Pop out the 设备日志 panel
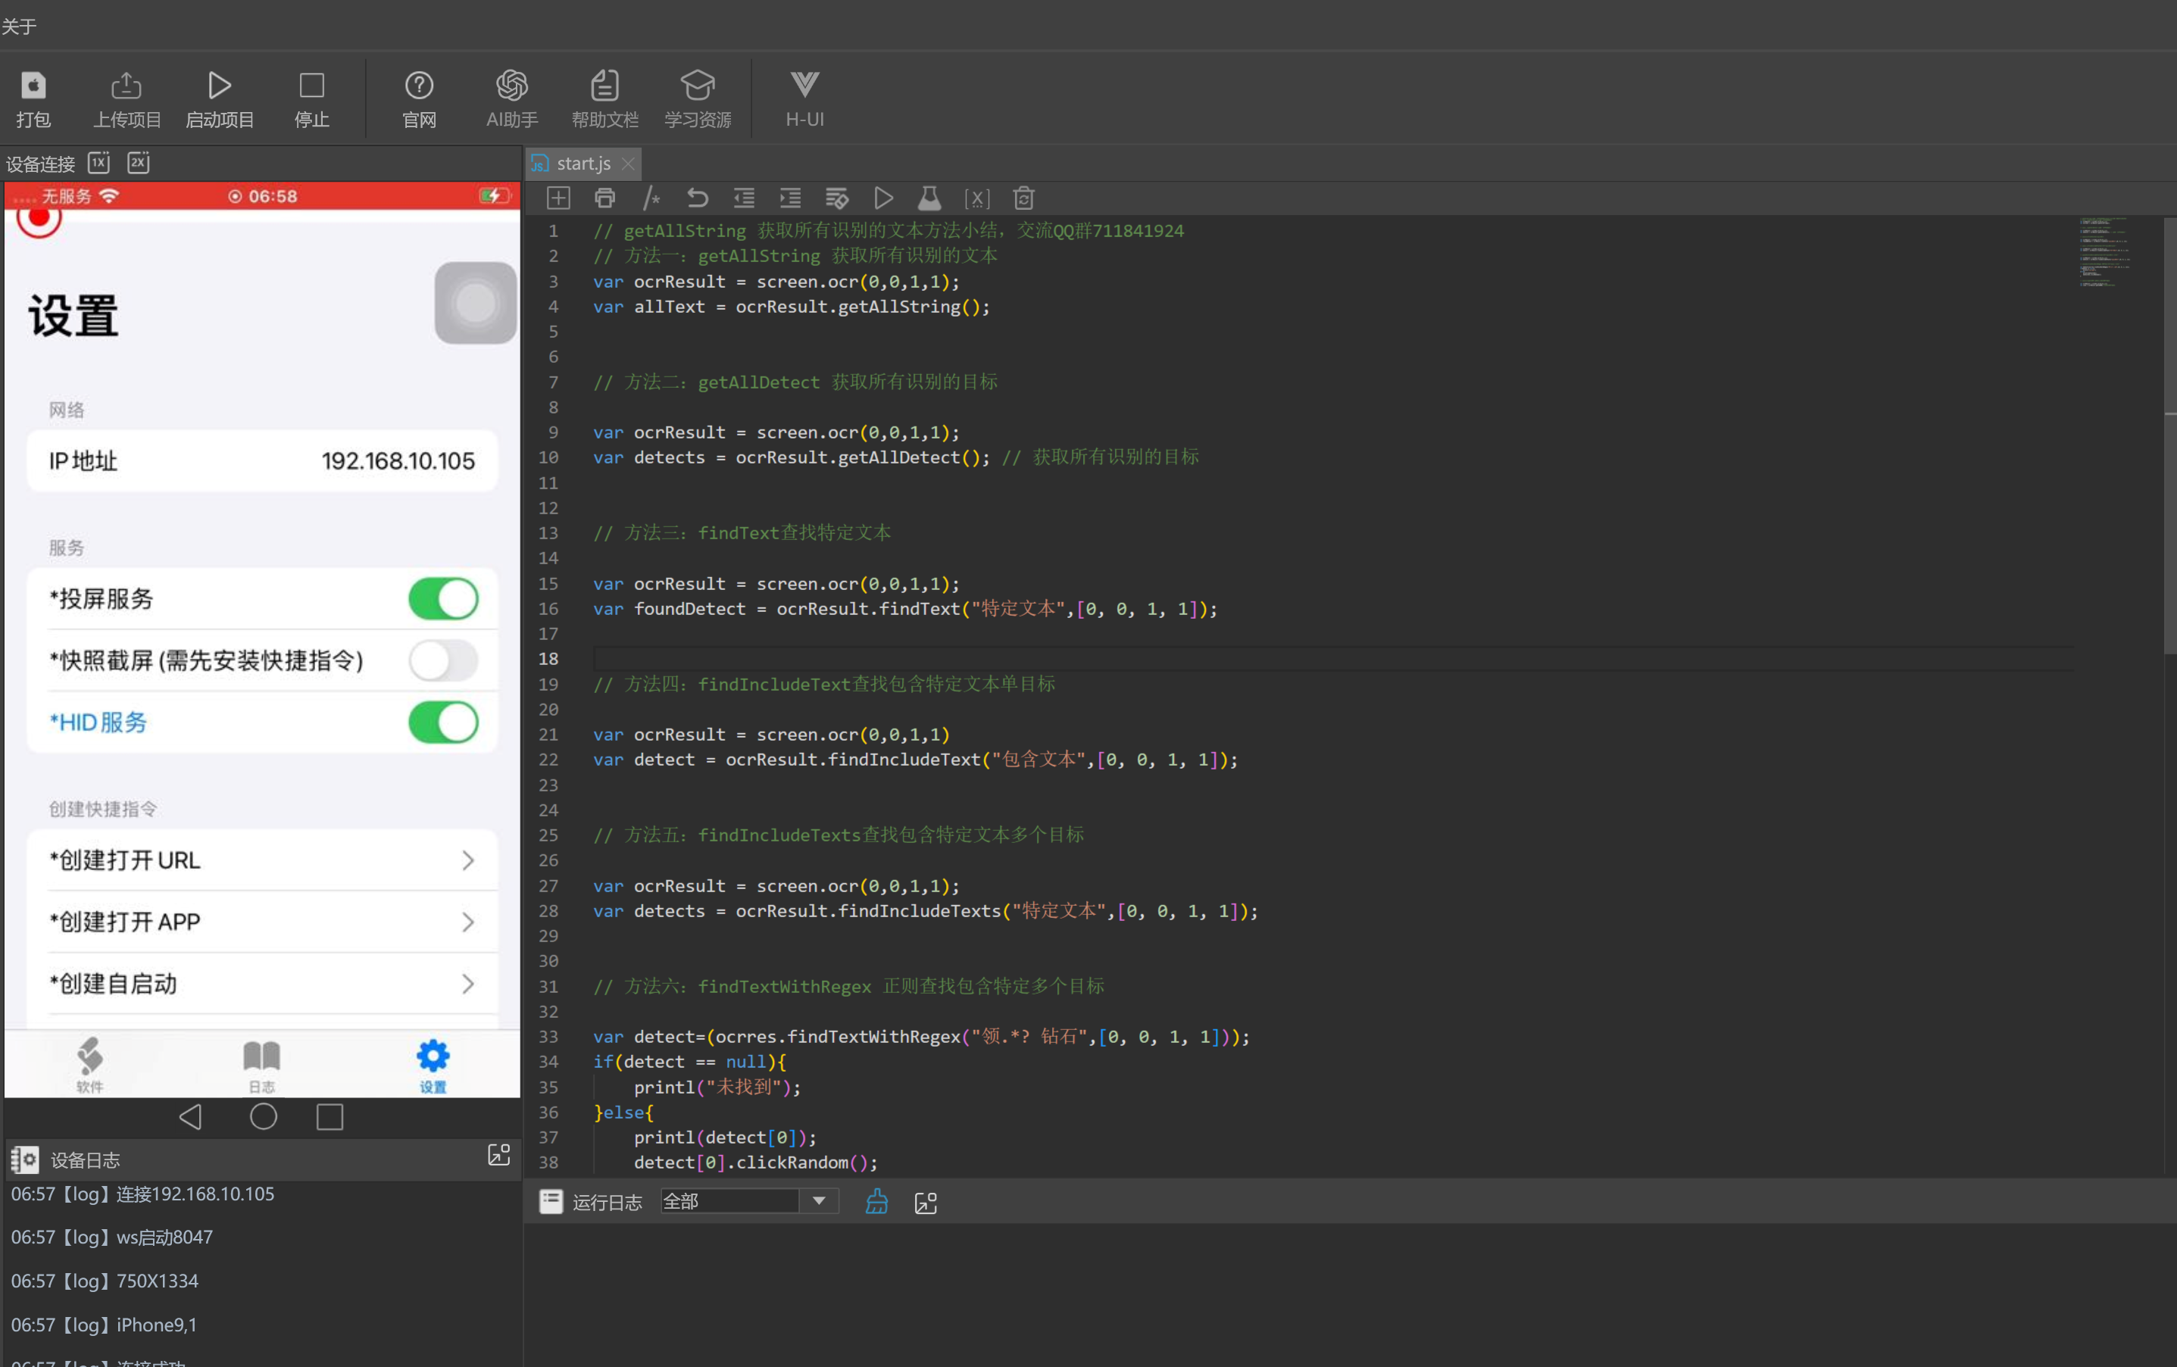Screen dimensions: 2177x1367 point(499,1154)
